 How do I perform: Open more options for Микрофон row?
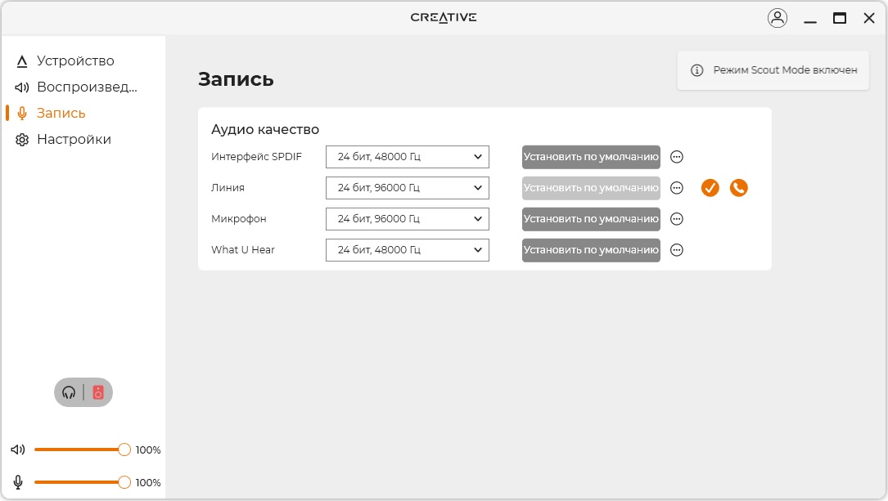pos(677,219)
